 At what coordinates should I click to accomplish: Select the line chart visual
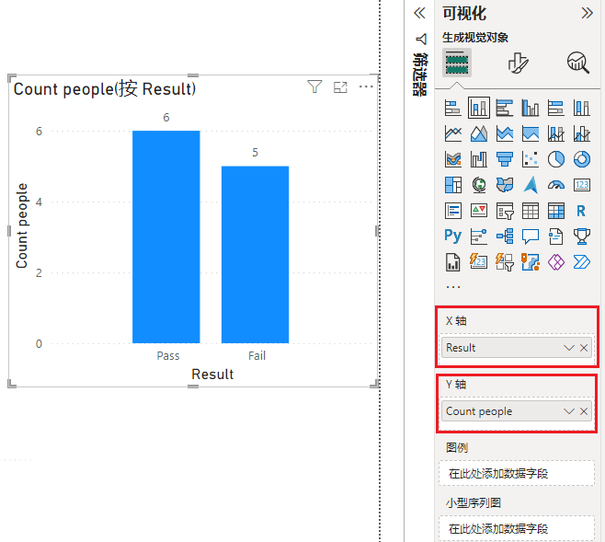tap(453, 133)
